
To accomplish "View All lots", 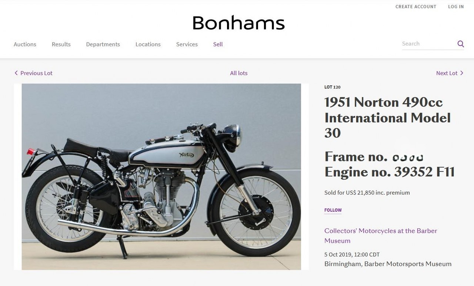I will 238,73.
